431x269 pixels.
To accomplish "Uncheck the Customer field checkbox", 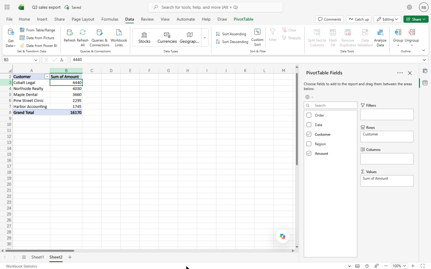I will 309,134.
